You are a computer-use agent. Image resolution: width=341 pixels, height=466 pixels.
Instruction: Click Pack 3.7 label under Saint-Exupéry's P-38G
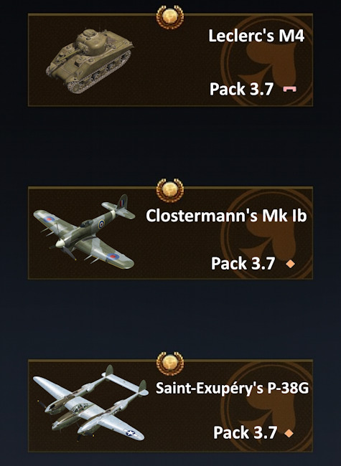[246, 433]
